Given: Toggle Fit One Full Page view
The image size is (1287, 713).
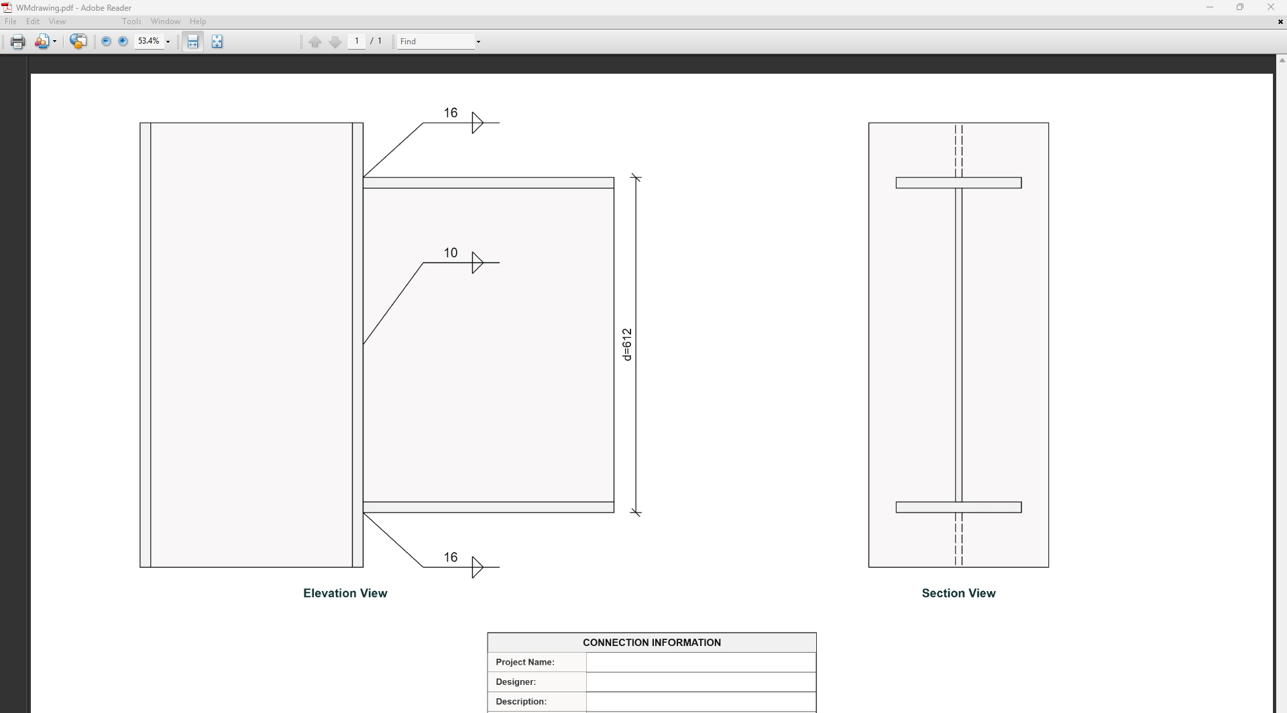Looking at the screenshot, I should coord(217,41).
